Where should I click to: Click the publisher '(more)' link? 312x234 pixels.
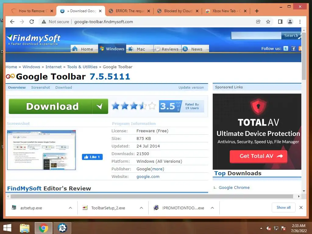click(x=157, y=169)
